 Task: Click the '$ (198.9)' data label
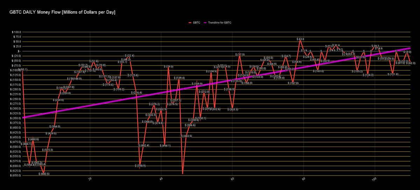(229, 89)
